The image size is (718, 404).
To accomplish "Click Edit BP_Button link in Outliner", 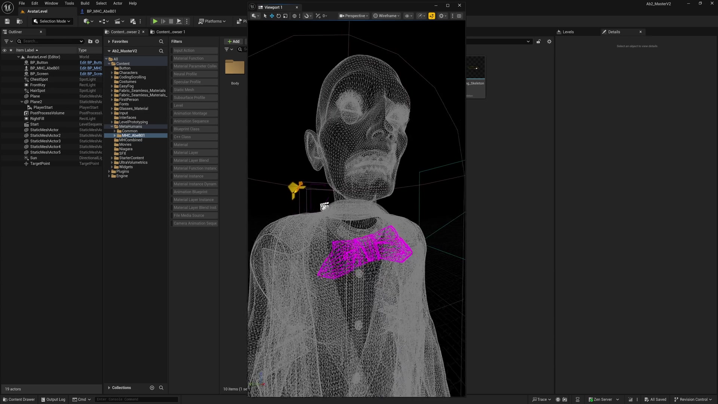I will coord(91,62).
